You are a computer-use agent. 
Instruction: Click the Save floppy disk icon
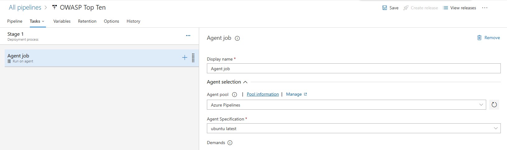[385, 8]
